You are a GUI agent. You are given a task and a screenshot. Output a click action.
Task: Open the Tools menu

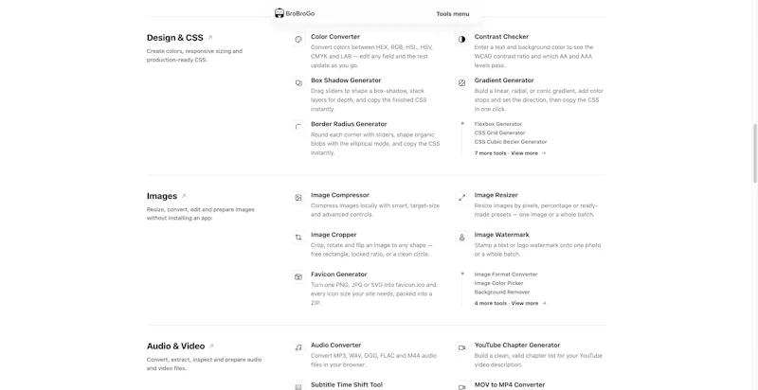(453, 14)
